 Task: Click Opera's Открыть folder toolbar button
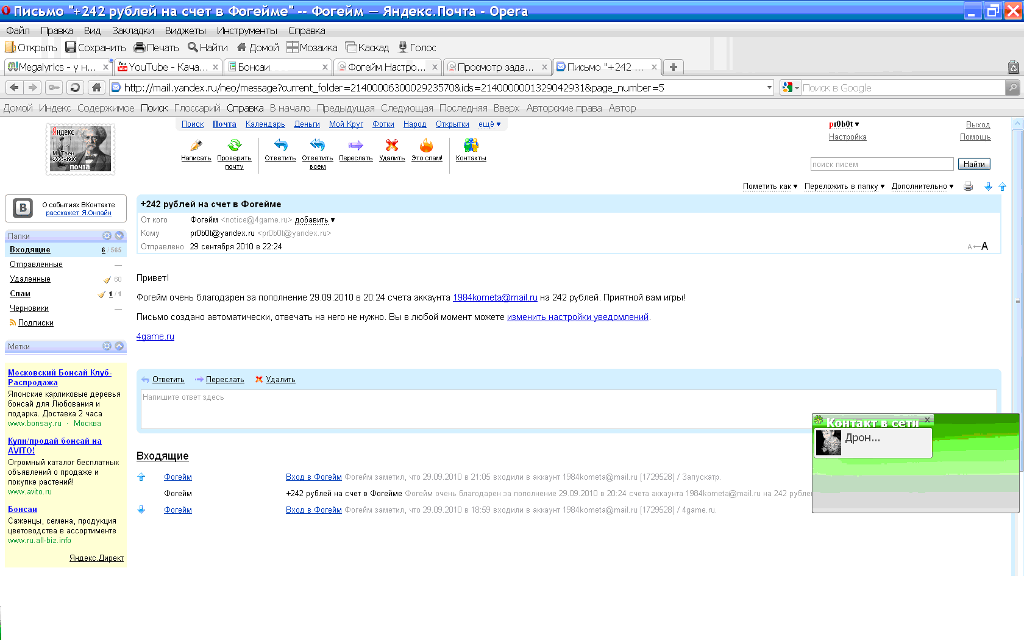[x=31, y=48]
